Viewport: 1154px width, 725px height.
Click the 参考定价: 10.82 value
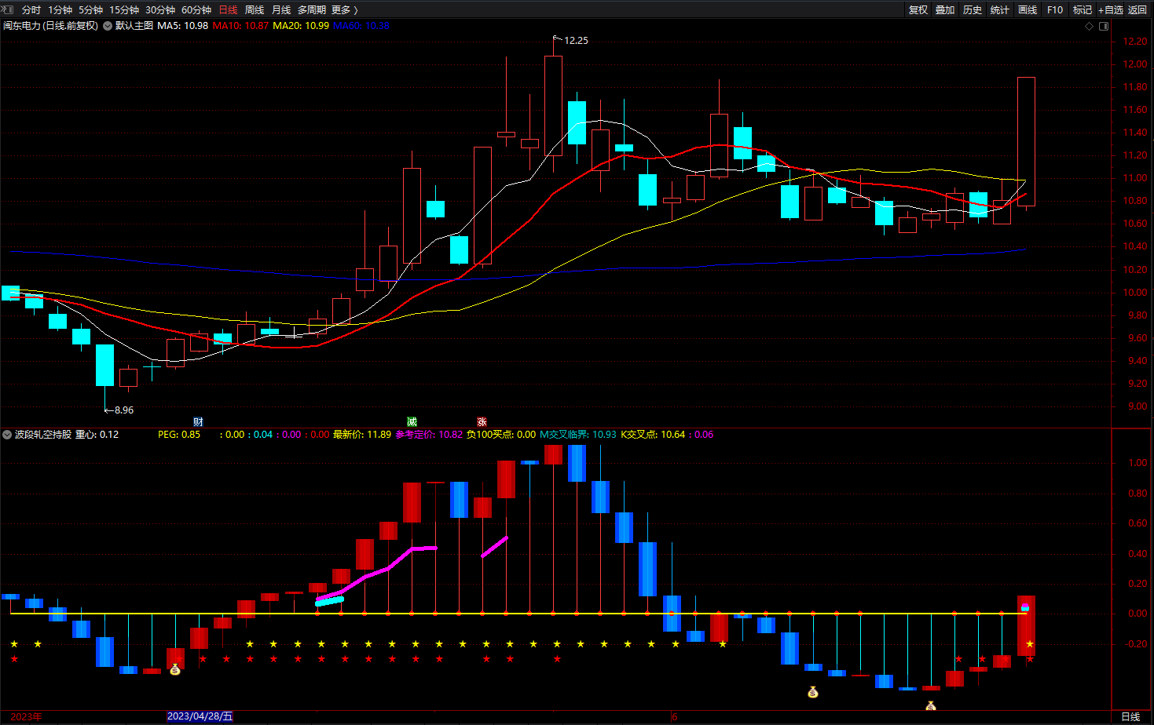point(429,435)
